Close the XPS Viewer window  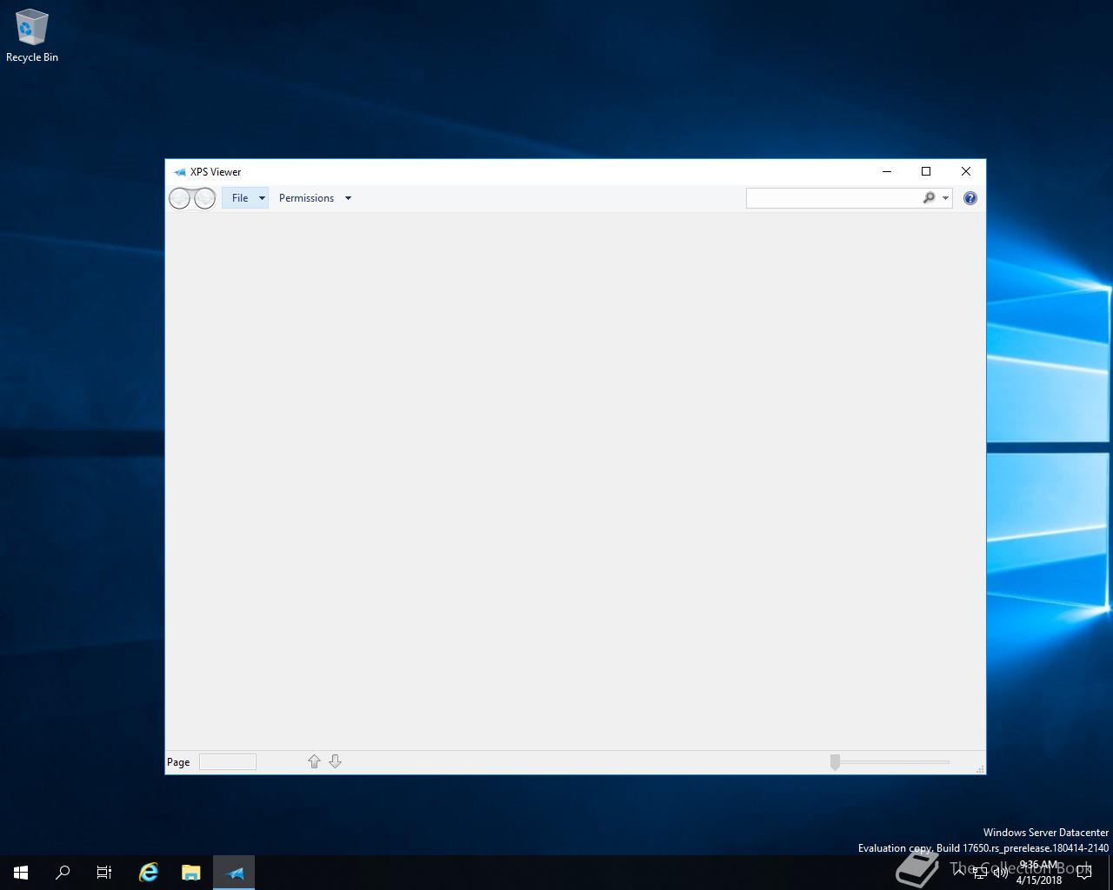pos(966,171)
